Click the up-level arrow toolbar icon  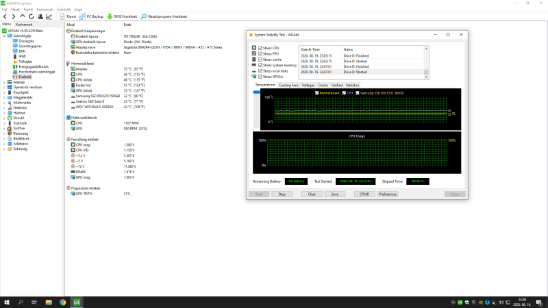[x=23, y=16]
